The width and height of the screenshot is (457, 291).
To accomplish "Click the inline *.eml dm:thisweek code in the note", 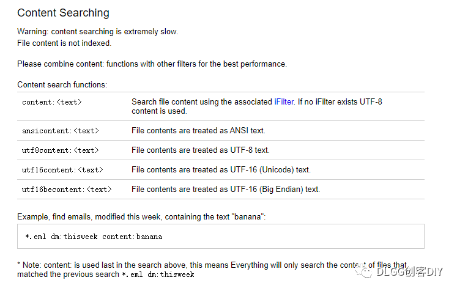I will [157, 275].
